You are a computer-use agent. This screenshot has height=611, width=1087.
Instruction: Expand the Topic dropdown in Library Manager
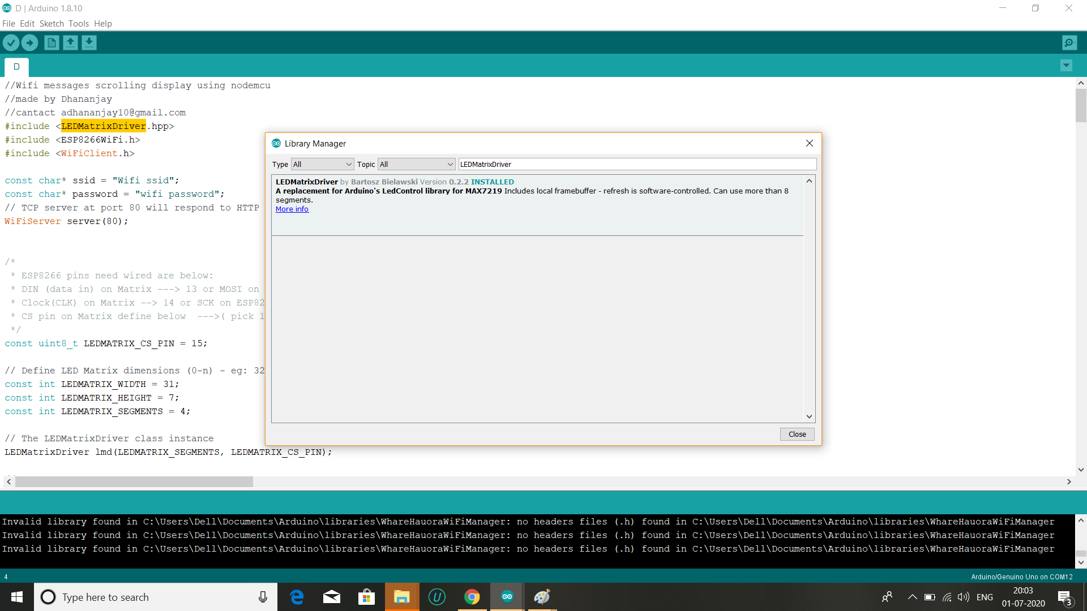pyautogui.click(x=416, y=164)
